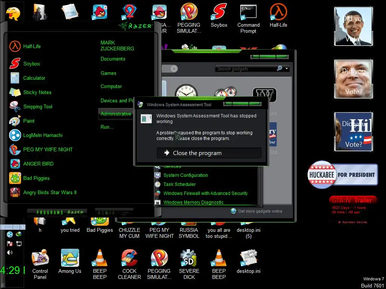
Task: Open Games from the Start menu
Action: tap(108, 73)
